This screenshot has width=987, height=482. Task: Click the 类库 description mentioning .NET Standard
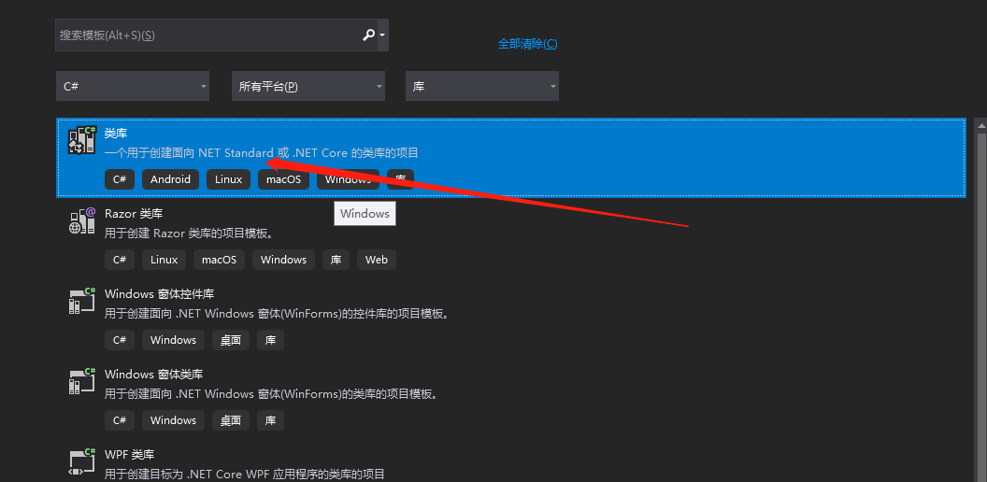point(261,153)
